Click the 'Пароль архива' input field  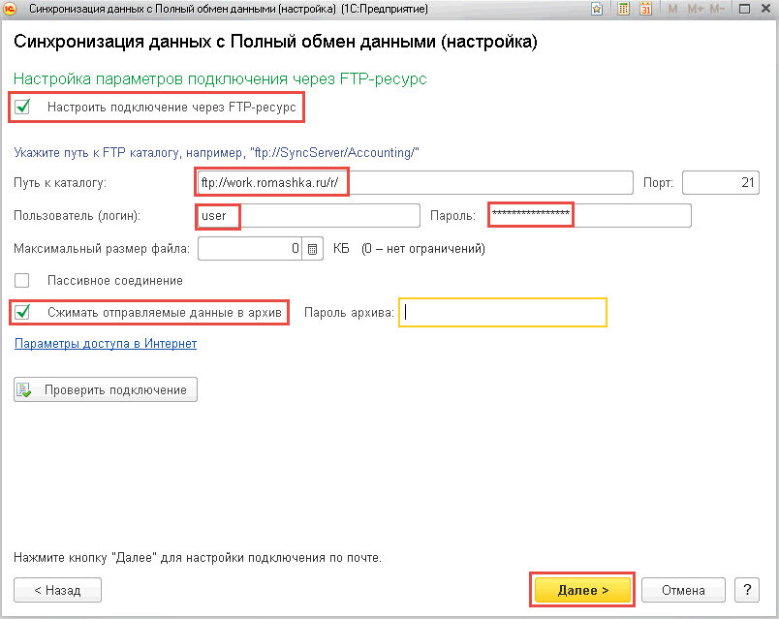[503, 313]
